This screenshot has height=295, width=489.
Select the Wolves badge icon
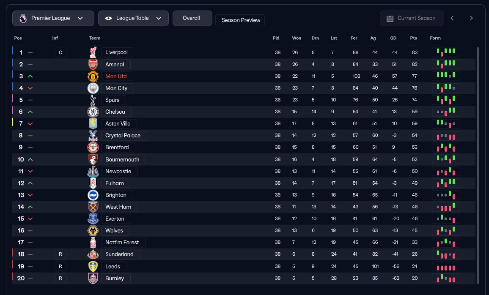[93, 230]
